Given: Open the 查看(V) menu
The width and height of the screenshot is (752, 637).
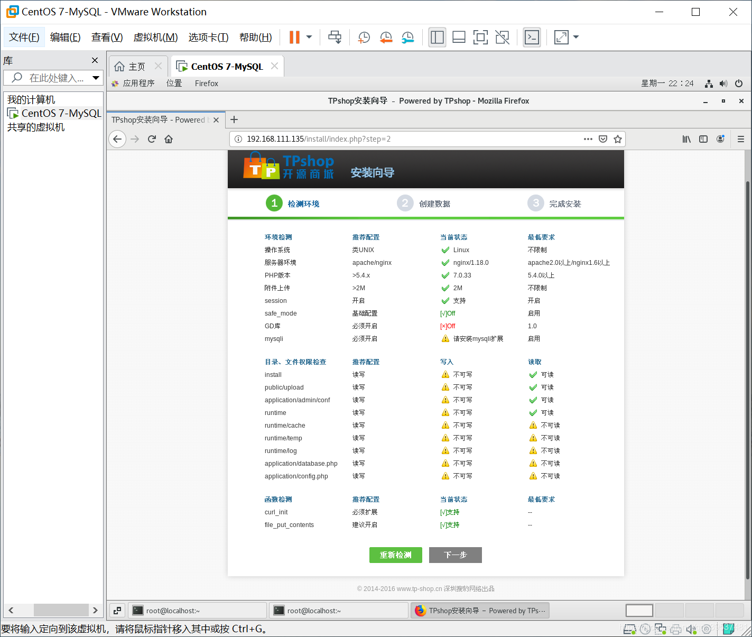Looking at the screenshot, I should coord(107,37).
